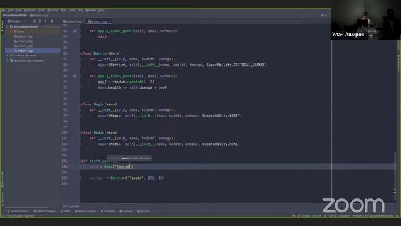Open Project panel gear options
Image resolution: width=401 pixels, height=226 pixels.
point(52,21)
